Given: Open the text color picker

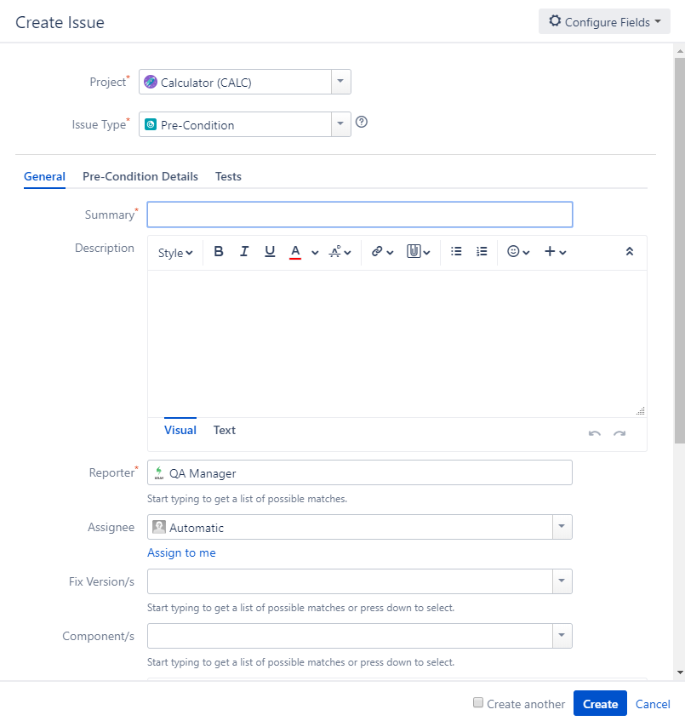Looking at the screenshot, I should pos(315,253).
